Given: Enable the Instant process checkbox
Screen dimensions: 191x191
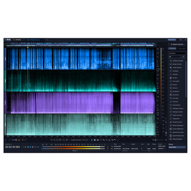Looking at the screenshot, I should pyautogui.click(x=70, y=140).
